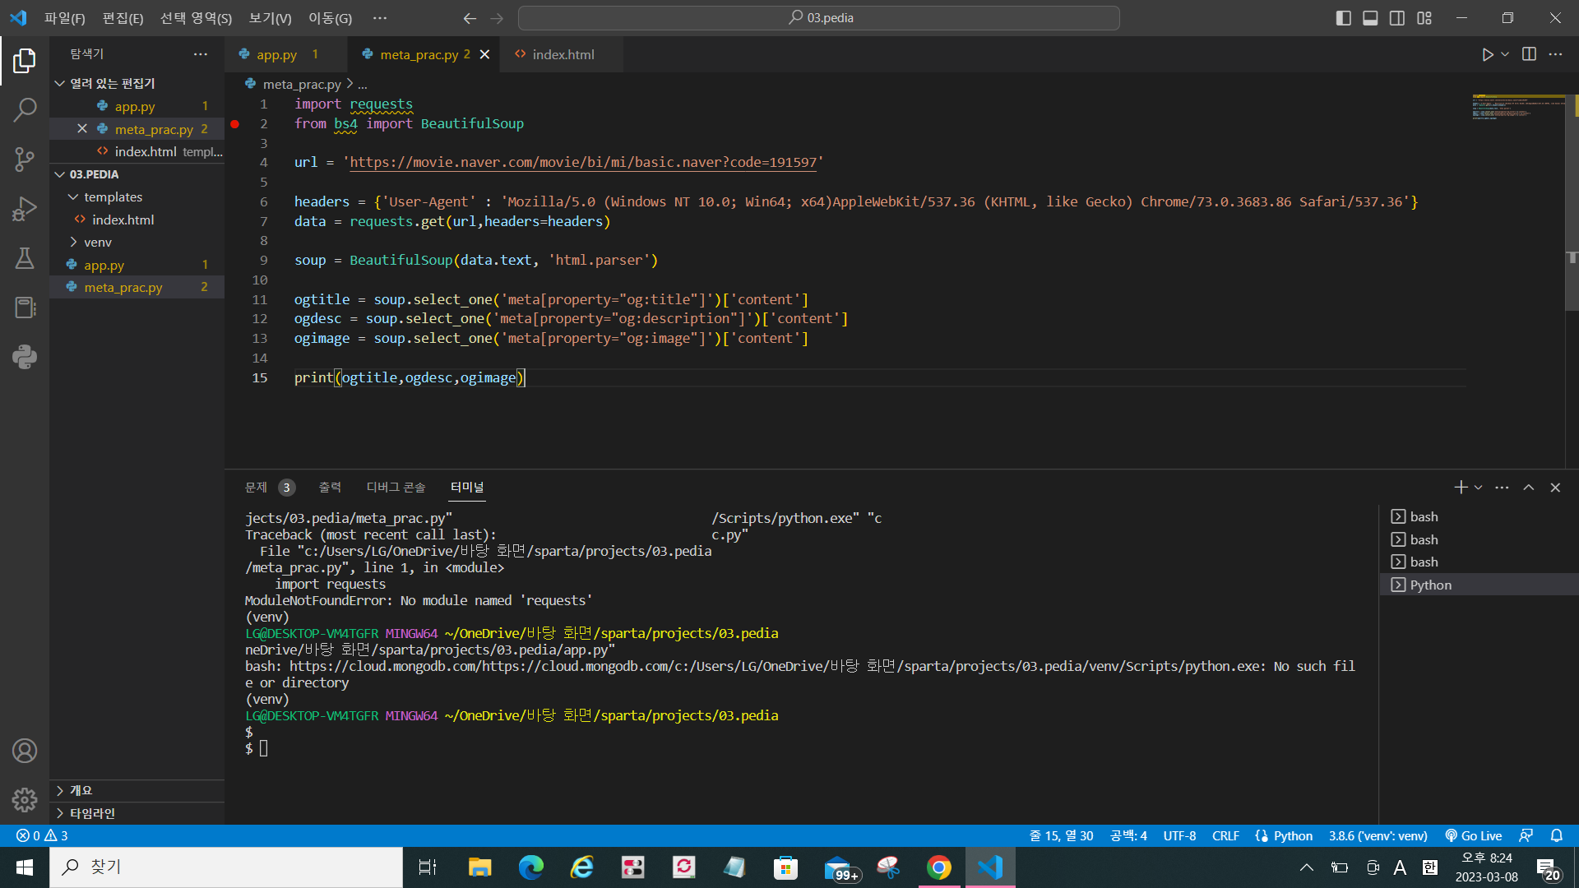Screen dimensions: 1579x888
Task: Select the 3.8.6 venv Python interpreter
Action: [x=1378, y=835]
